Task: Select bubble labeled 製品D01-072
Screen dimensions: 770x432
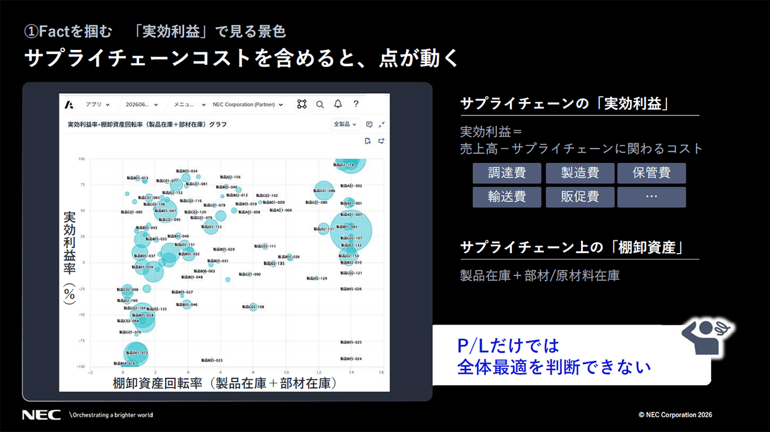Action: click(x=136, y=353)
